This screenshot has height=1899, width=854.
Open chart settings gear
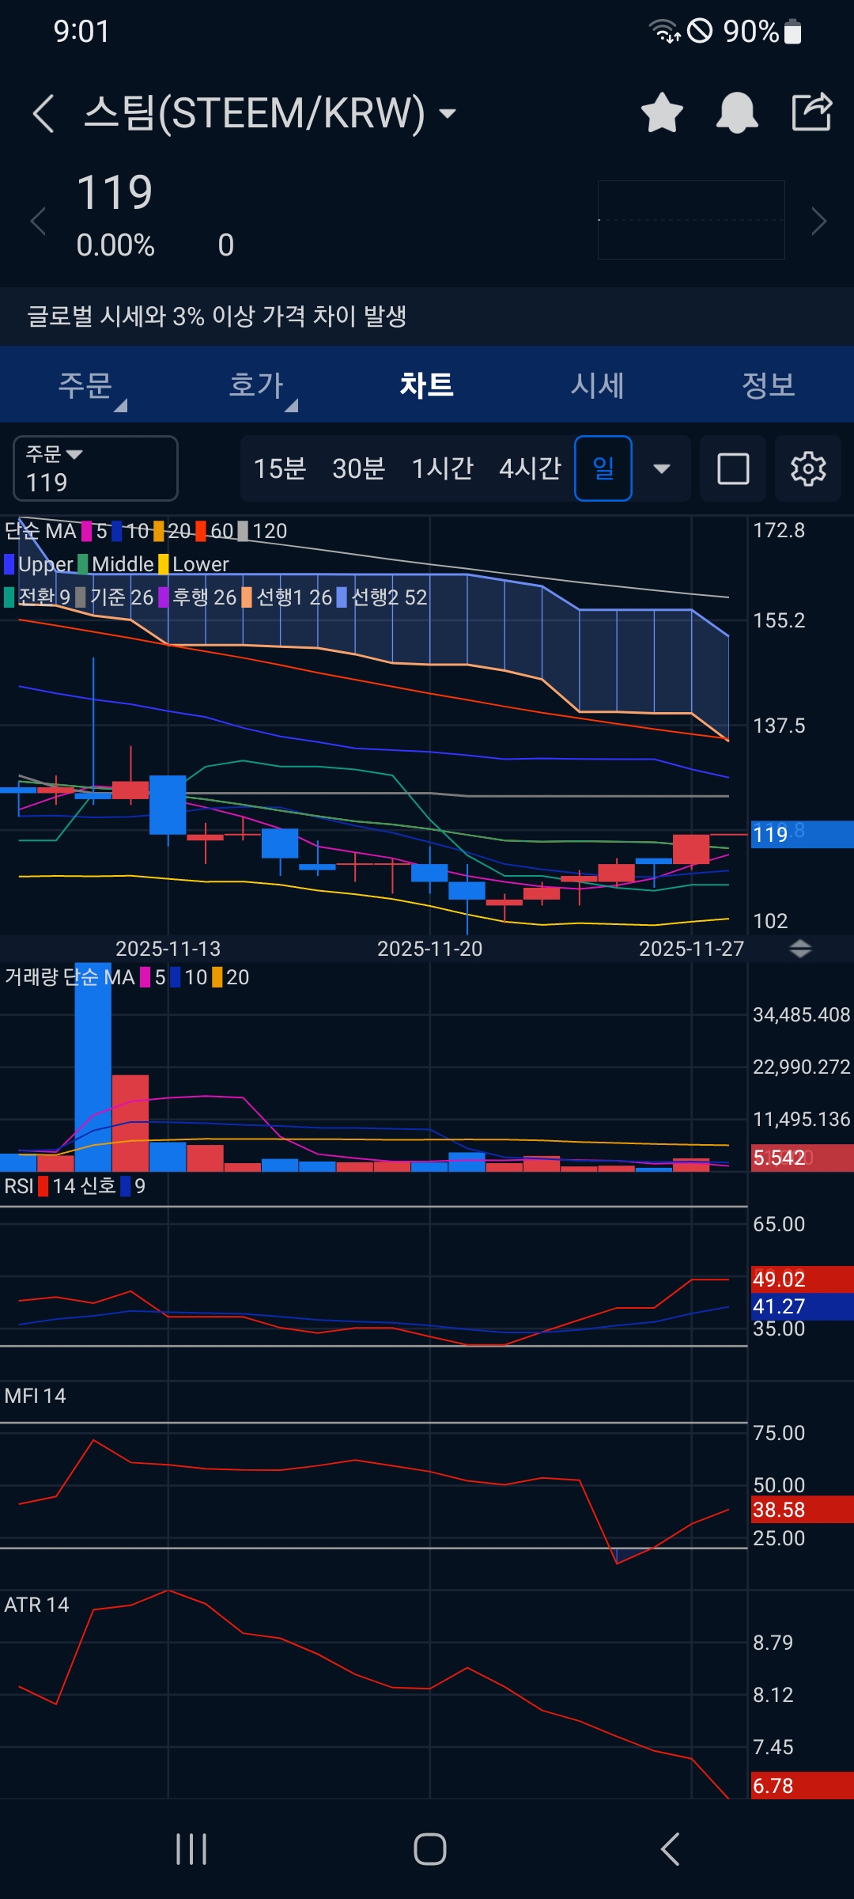pyautogui.click(x=808, y=468)
